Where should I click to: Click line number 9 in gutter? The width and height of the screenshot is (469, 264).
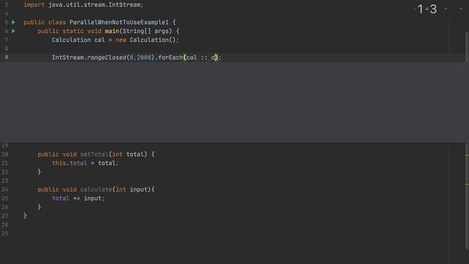[7, 57]
